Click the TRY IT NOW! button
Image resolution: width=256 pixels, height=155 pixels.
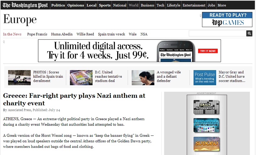point(208,51)
